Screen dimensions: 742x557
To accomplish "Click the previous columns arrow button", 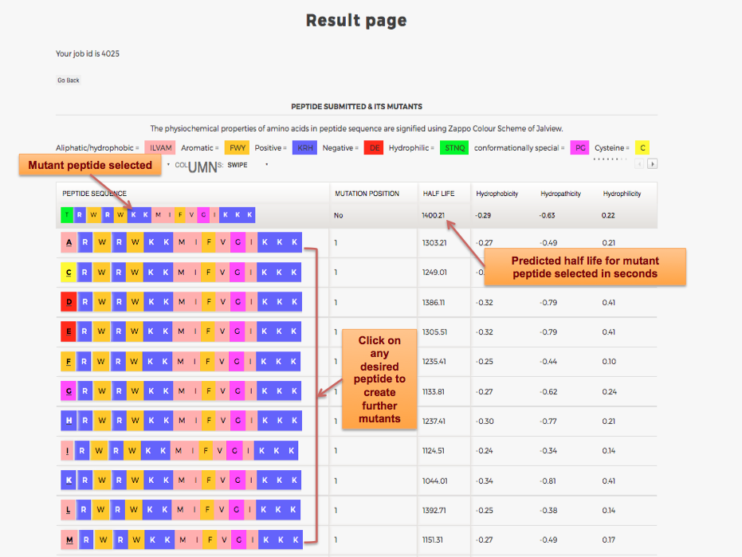I will tap(639, 164).
